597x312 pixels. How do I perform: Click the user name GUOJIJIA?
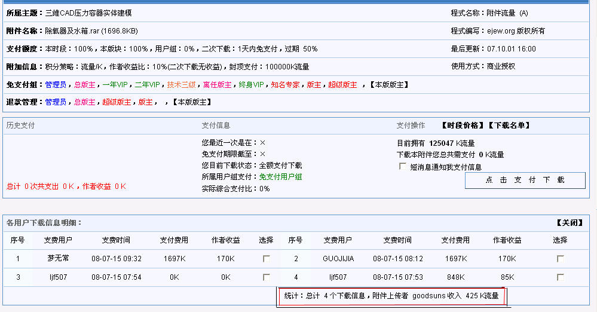(x=338, y=259)
